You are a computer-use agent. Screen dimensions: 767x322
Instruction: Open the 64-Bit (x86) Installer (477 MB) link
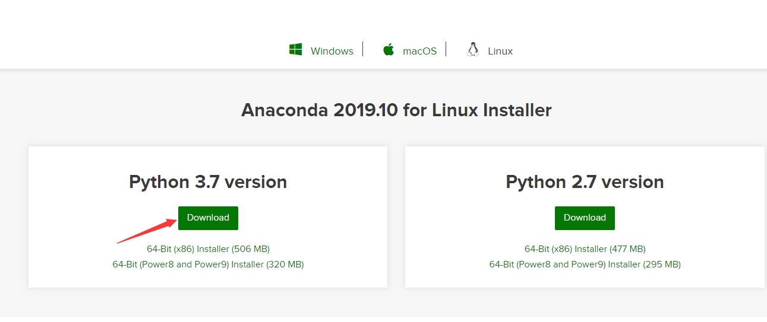[x=585, y=249]
